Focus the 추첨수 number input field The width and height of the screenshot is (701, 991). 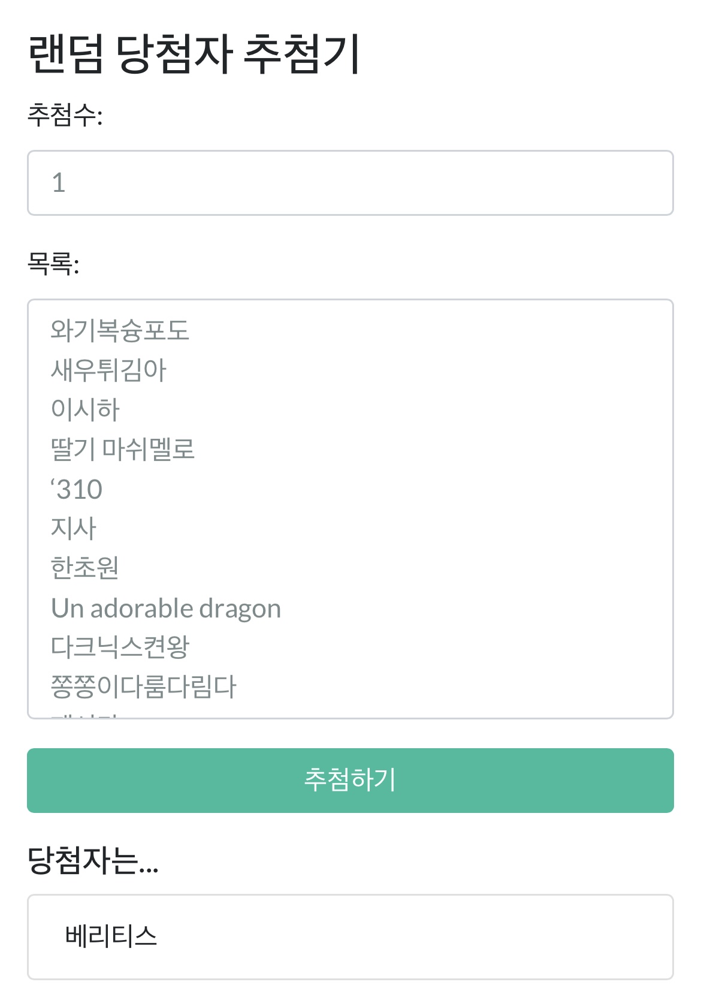(350, 183)
